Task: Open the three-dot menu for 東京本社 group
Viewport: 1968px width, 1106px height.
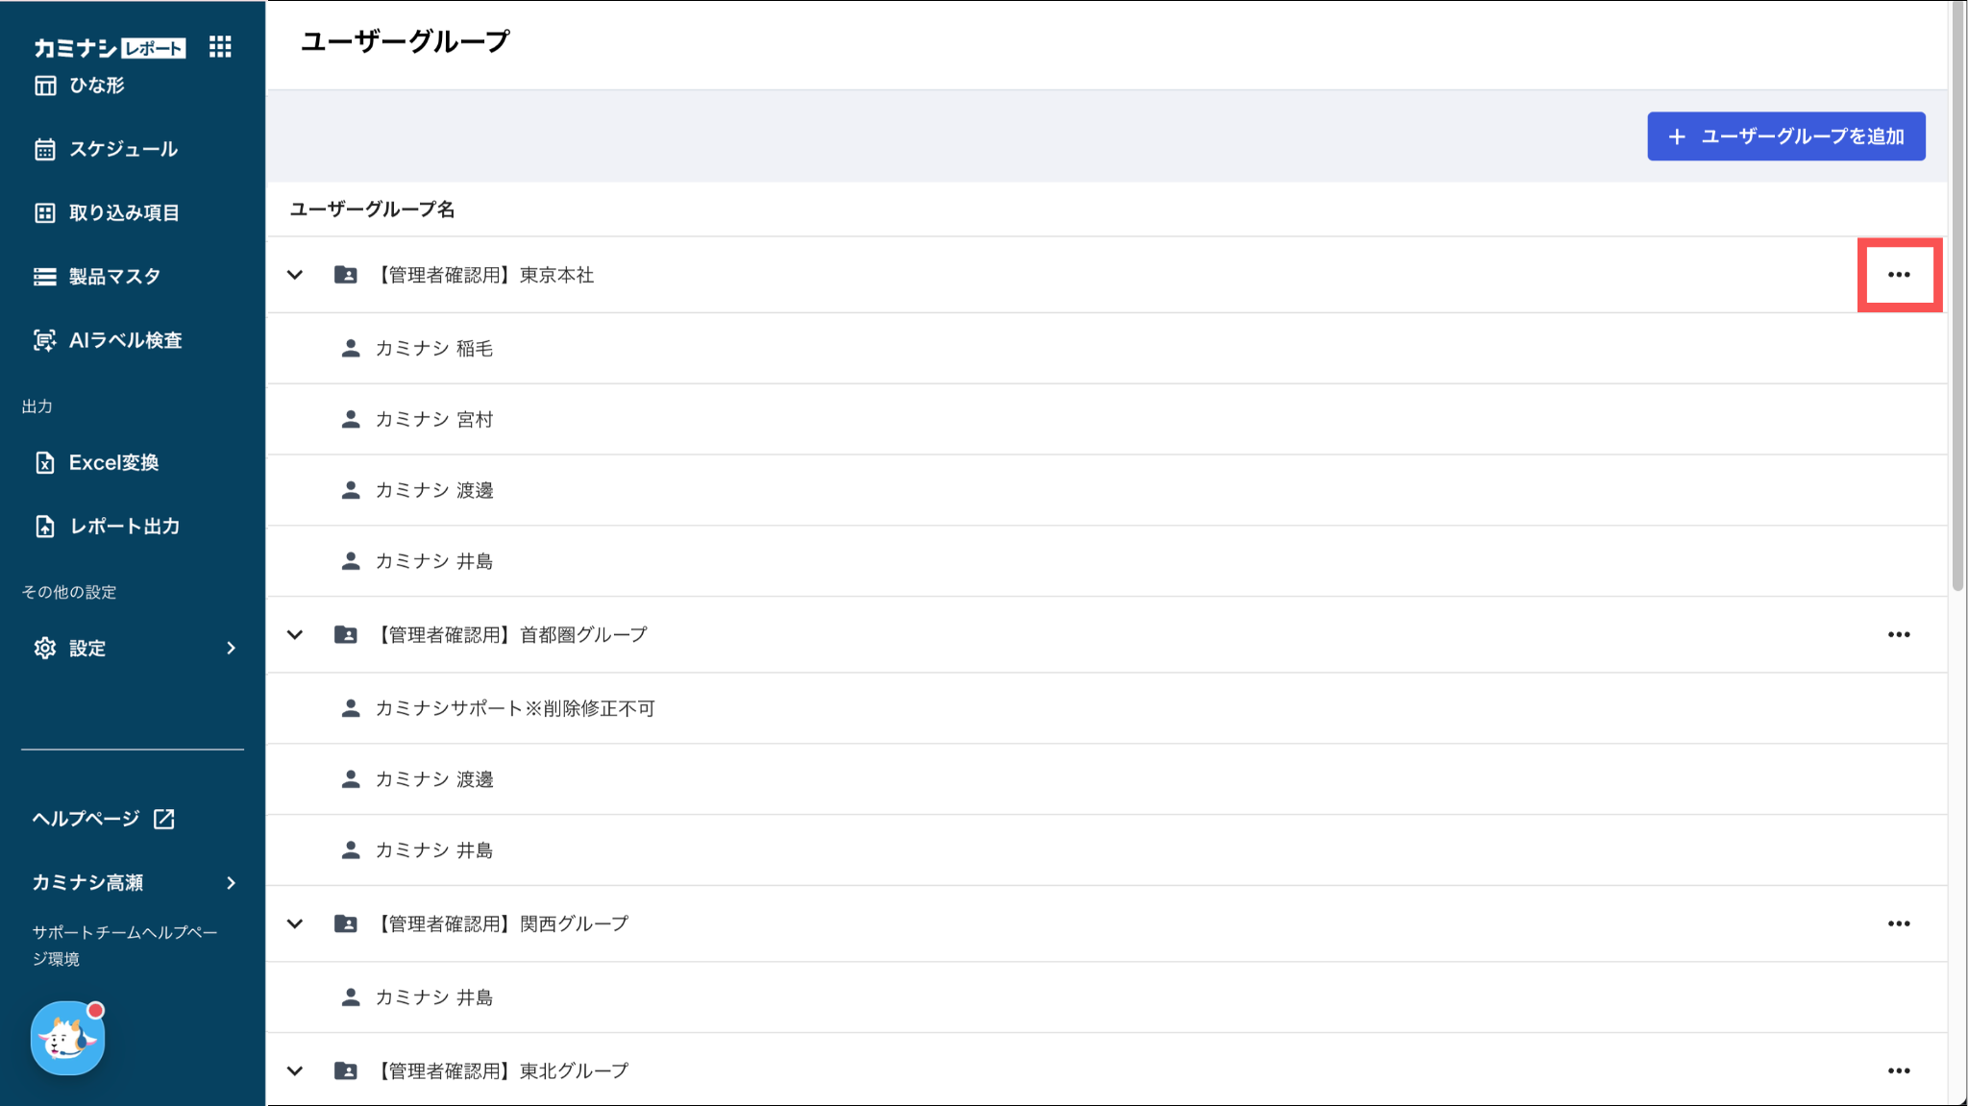Action: 1899,275
